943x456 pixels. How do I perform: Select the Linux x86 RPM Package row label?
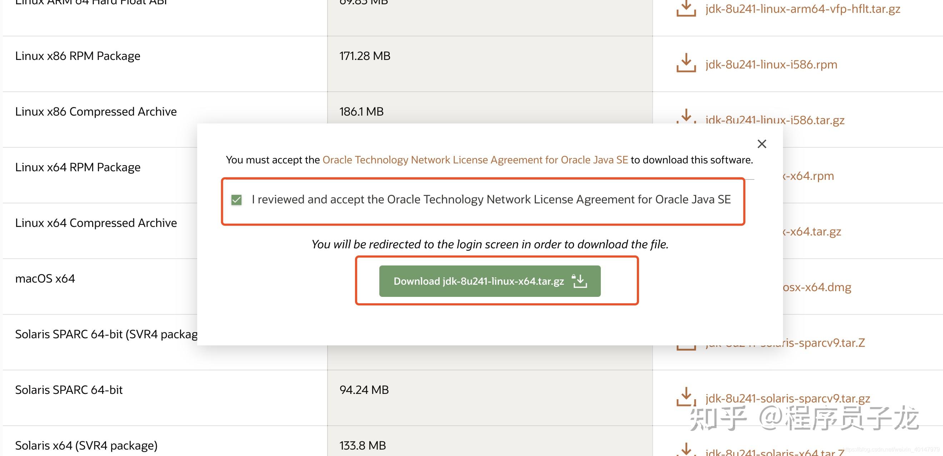78,56
